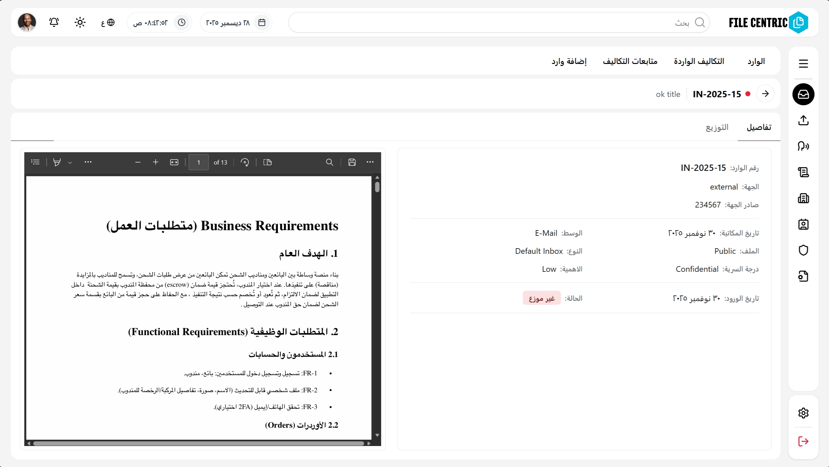This screenshot has width=829, height=467.
Task: Open the calendar date picker
Action: coord(262,22)
